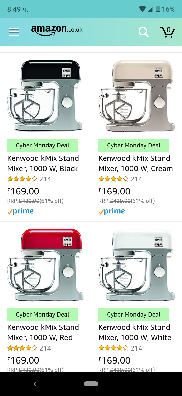Tap the amazon.co.uk logo
This screenshot has width=182, height=396.
tap(57, 30)
